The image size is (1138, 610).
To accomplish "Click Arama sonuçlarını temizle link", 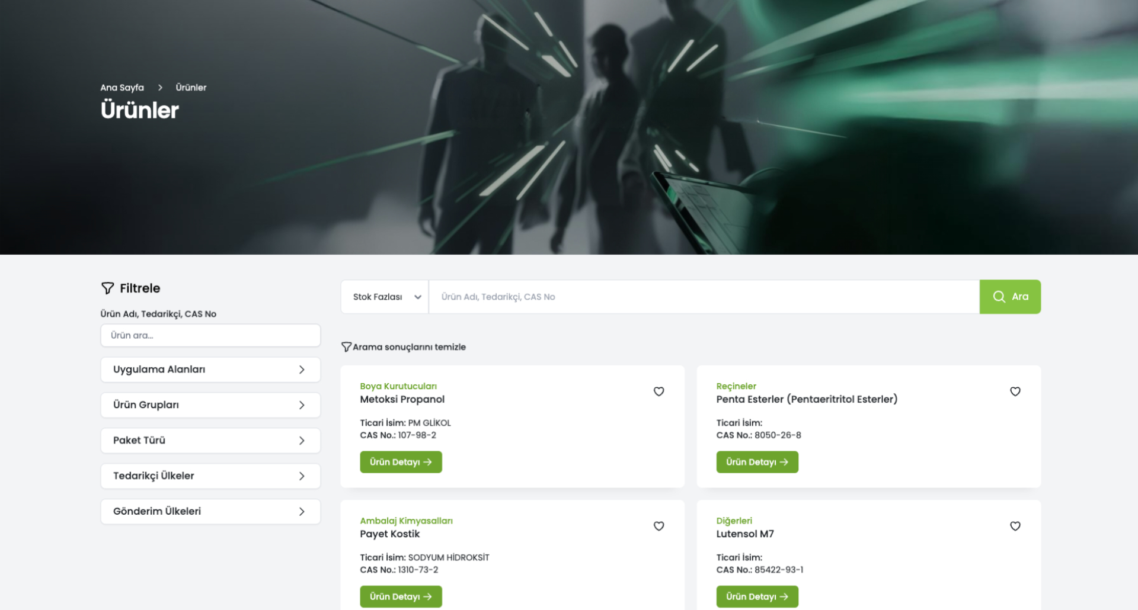I will click(409, 347).
